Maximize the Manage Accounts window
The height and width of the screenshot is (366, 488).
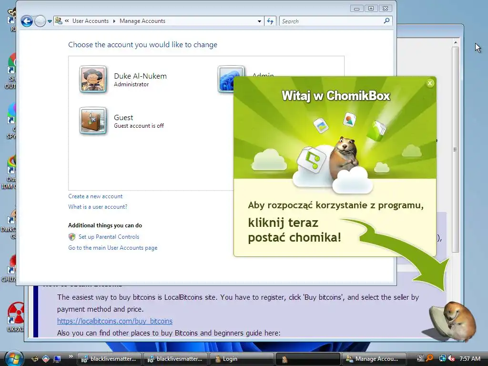tap(371, 9)
